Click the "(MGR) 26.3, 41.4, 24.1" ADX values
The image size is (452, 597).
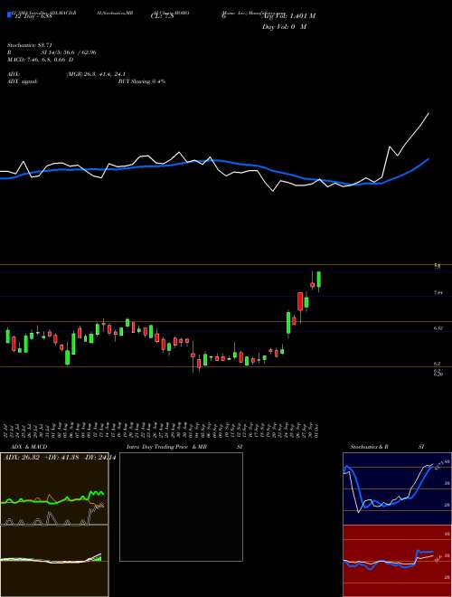click(x=96, y=74)
